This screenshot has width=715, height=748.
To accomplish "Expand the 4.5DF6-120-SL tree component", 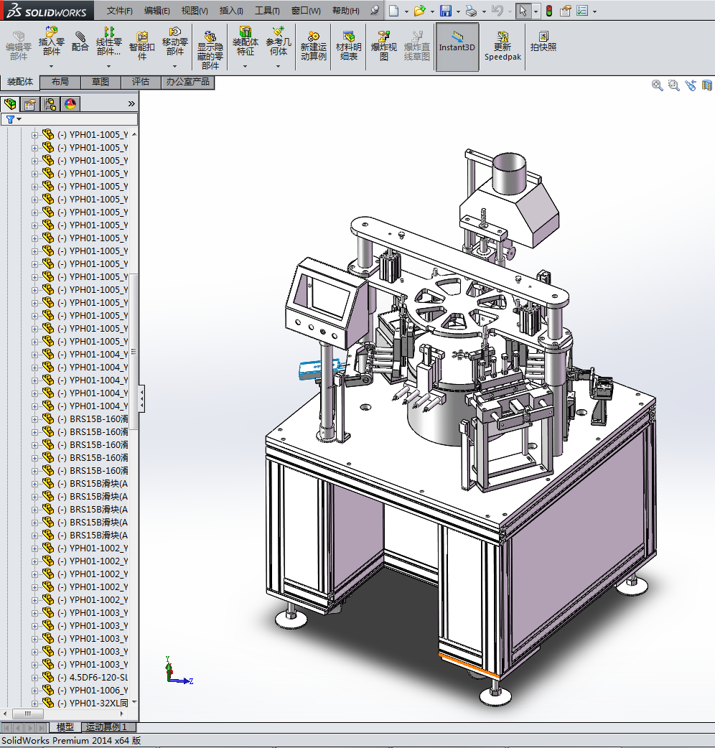I will 34,678.
